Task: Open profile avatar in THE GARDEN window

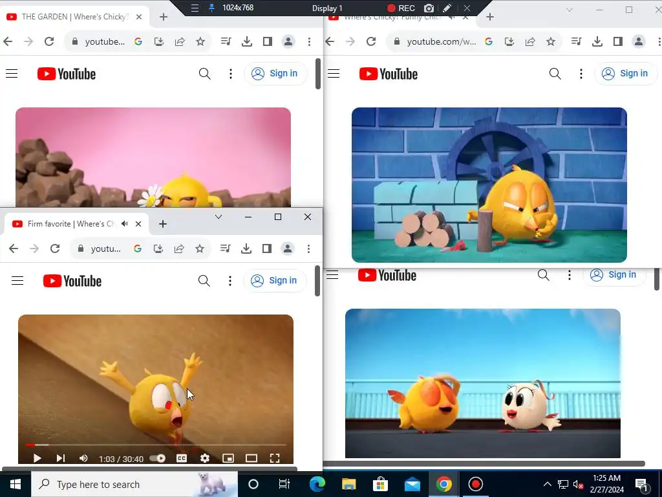Action: click(288, 41)
